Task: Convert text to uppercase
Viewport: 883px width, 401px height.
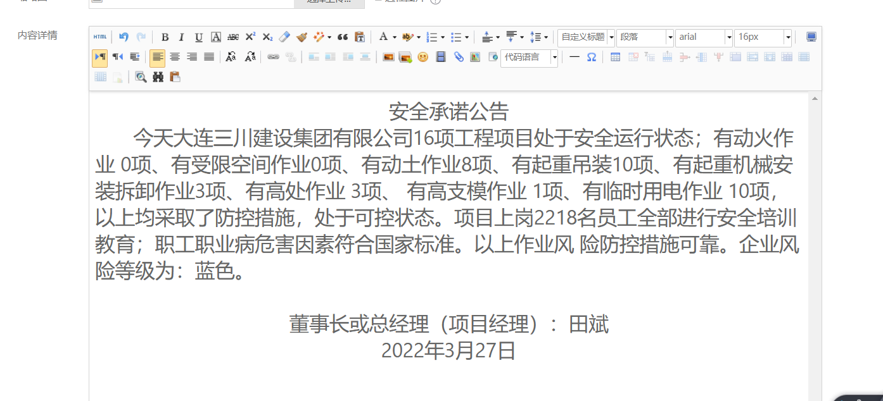Action: tap(231, 57)
